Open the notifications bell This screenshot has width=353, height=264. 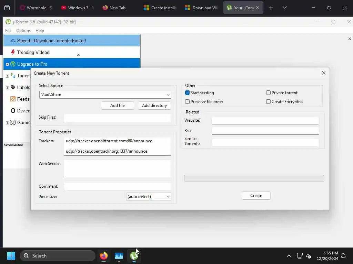343,256
